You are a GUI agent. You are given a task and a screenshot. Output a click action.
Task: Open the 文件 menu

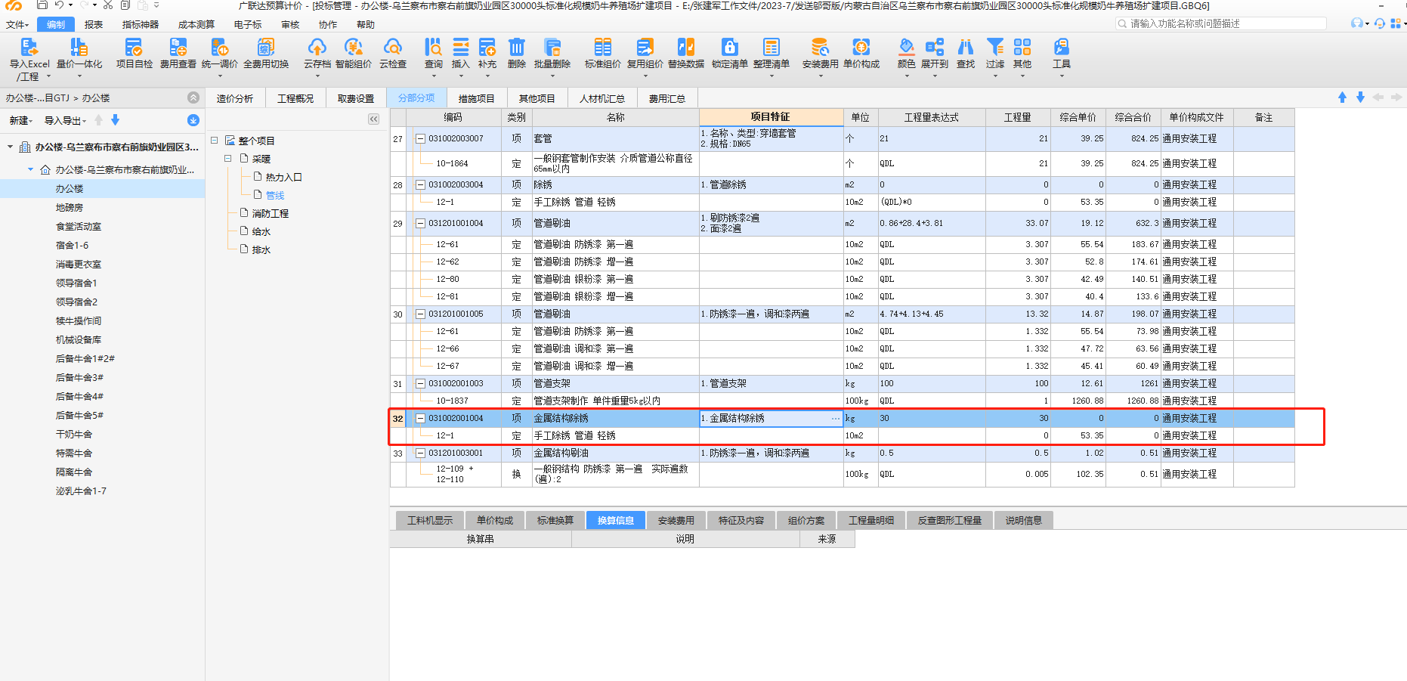tap(17, 24)
